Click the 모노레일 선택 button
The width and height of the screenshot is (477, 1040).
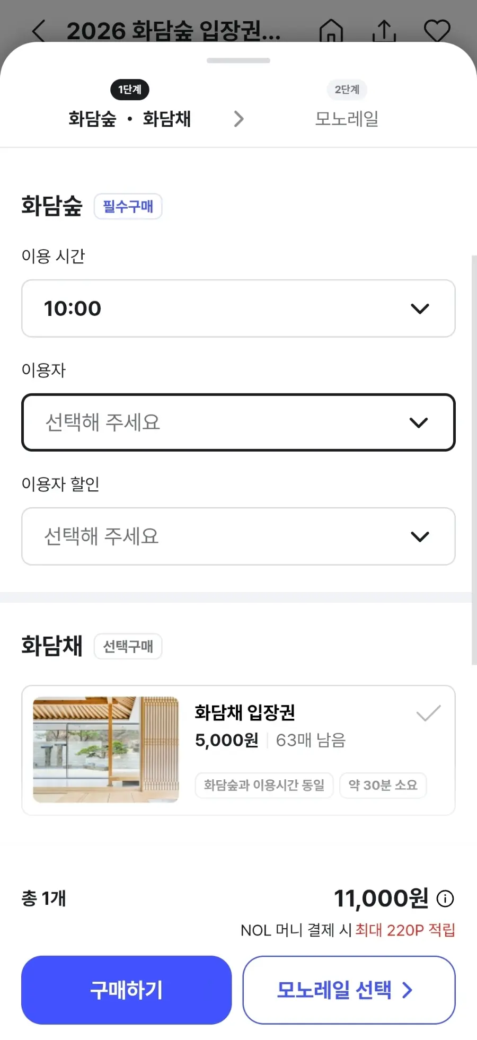click(x=349, y=990)
